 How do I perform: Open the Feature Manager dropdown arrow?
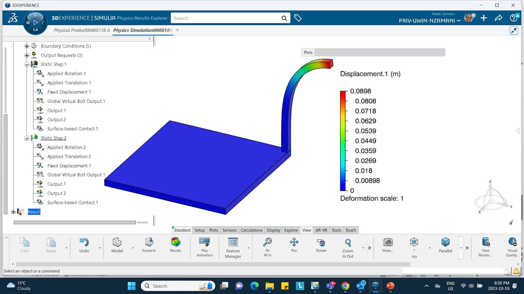[248, 248]
